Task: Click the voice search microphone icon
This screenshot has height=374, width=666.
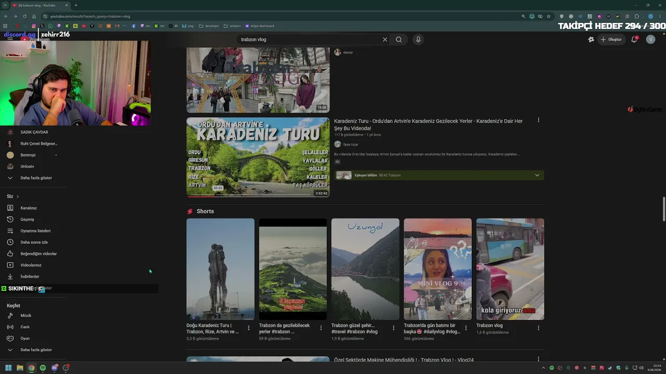Action: click(418, 39)
